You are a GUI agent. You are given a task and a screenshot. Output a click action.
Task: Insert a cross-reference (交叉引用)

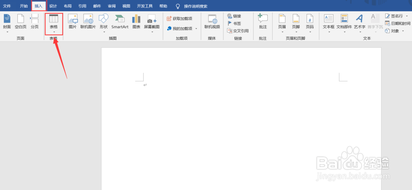click(x=238, y=31)
